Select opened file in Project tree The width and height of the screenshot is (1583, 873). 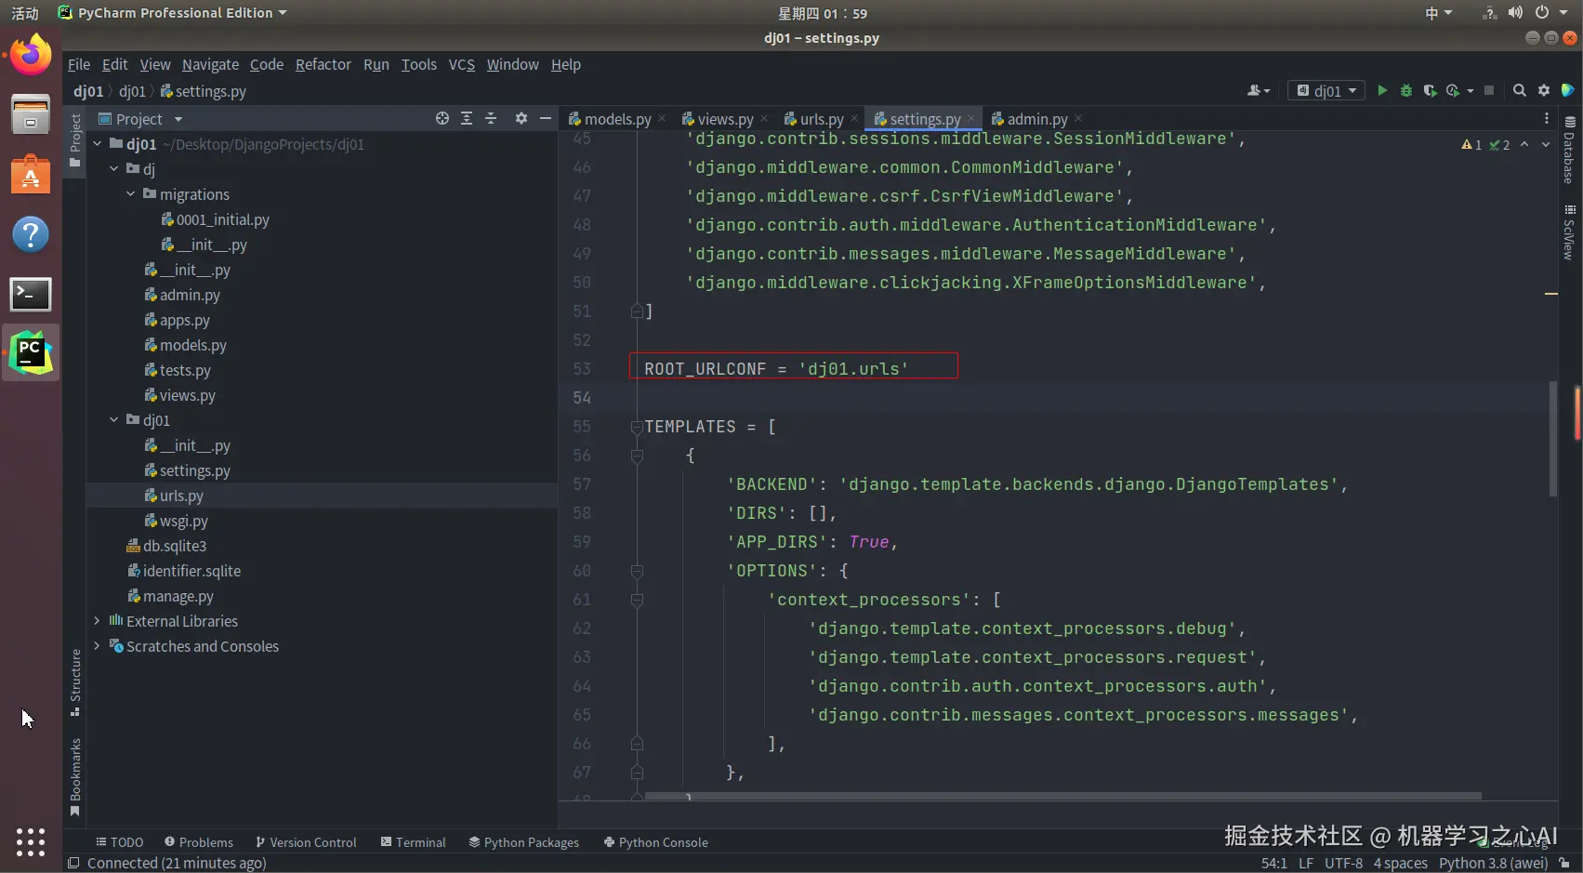[442, 119]
